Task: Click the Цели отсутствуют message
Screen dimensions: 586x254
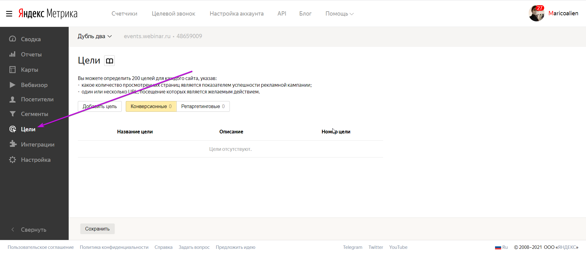Action: point(230,149)
